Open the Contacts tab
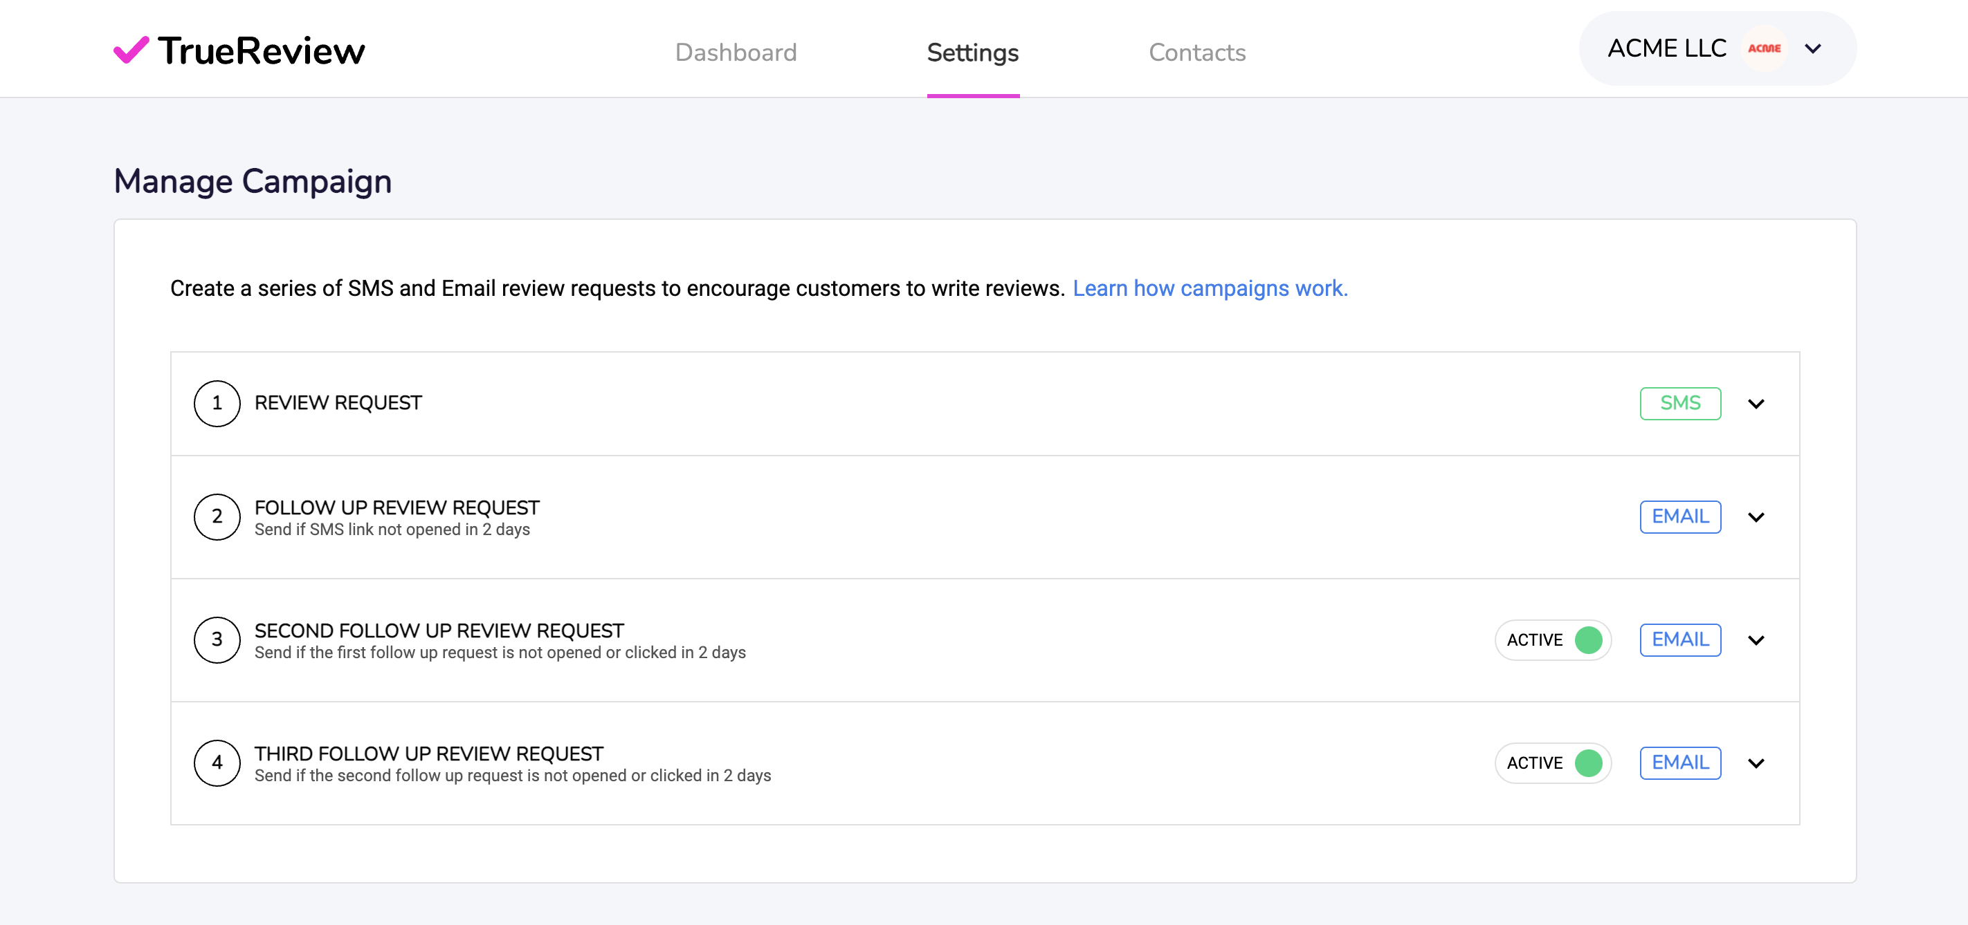Viewport: 1968px width, 925px height. coord(1196,52)
